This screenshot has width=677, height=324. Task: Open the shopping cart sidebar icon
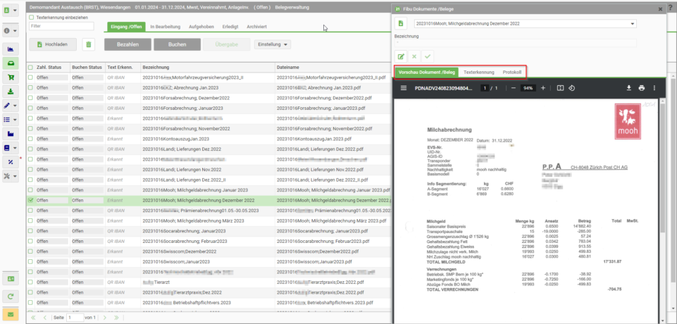click(11, 77)
